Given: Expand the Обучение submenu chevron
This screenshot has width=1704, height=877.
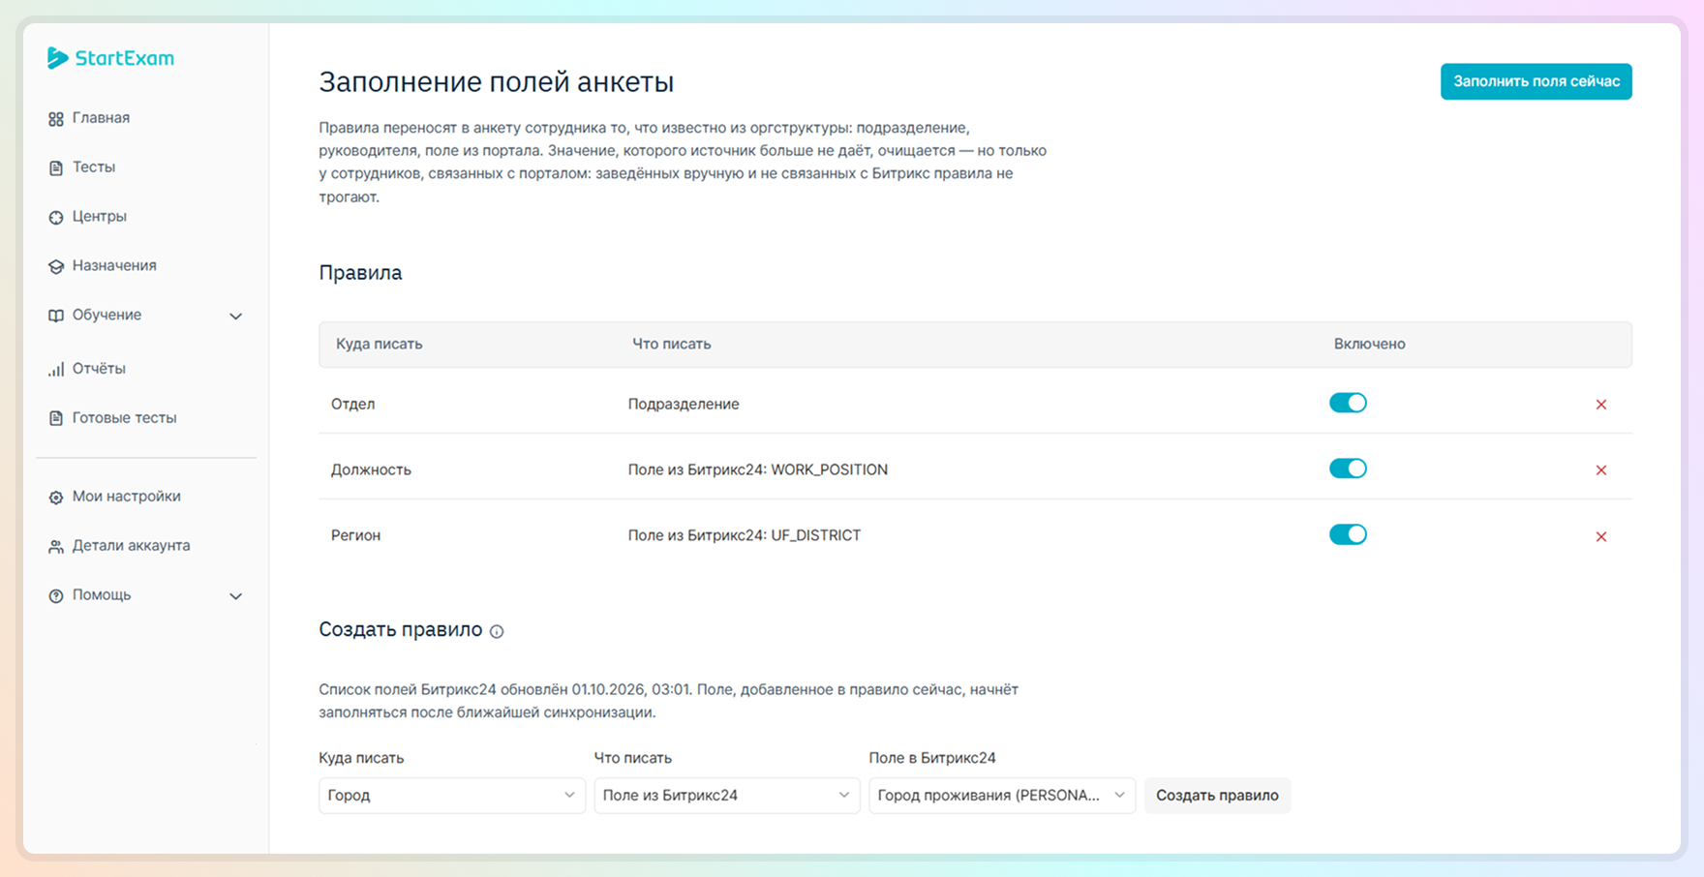Looking at the screenshot, I should pos(235,317).
